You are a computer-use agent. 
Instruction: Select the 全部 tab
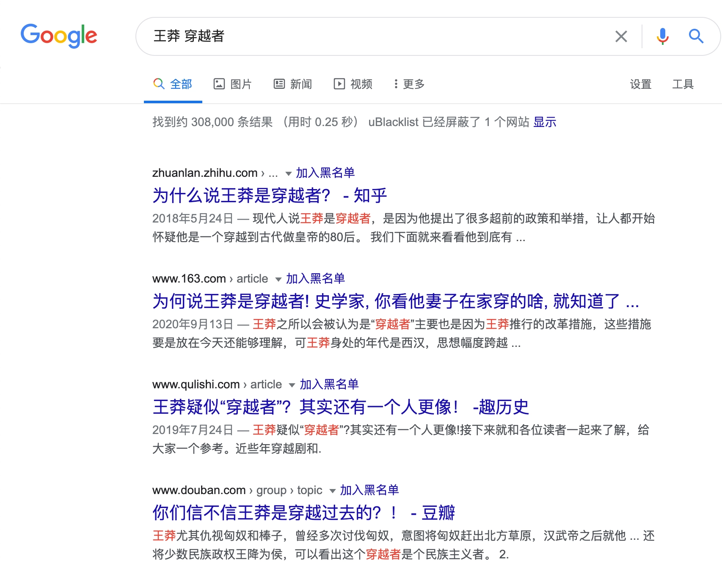(173, 84)
